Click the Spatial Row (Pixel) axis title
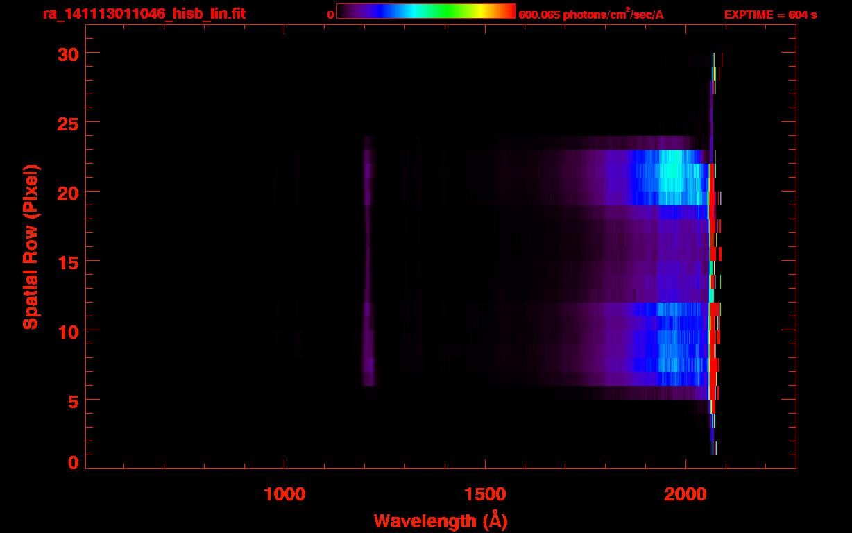This screenshot has width=852, height=533. point(31,247)
